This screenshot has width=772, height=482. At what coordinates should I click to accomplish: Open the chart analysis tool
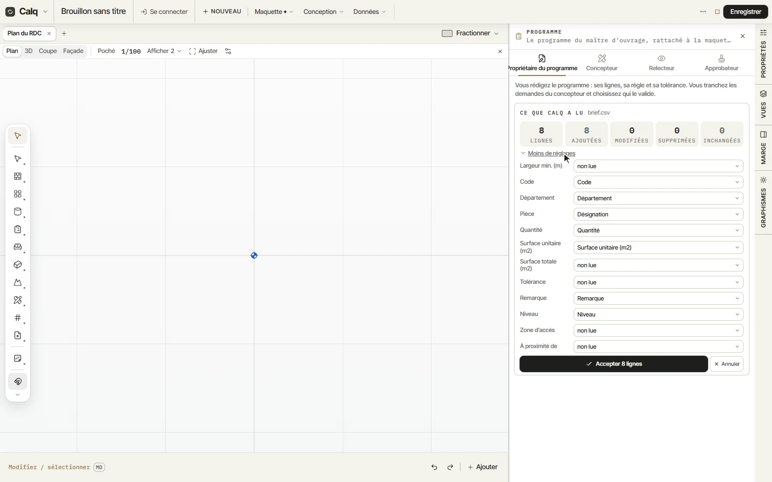18,359
